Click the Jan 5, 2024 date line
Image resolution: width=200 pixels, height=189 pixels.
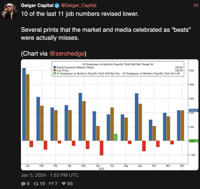50,175
